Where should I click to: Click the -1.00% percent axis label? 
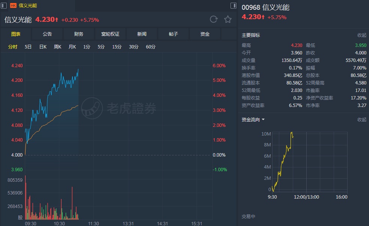(x=220, y=170)
